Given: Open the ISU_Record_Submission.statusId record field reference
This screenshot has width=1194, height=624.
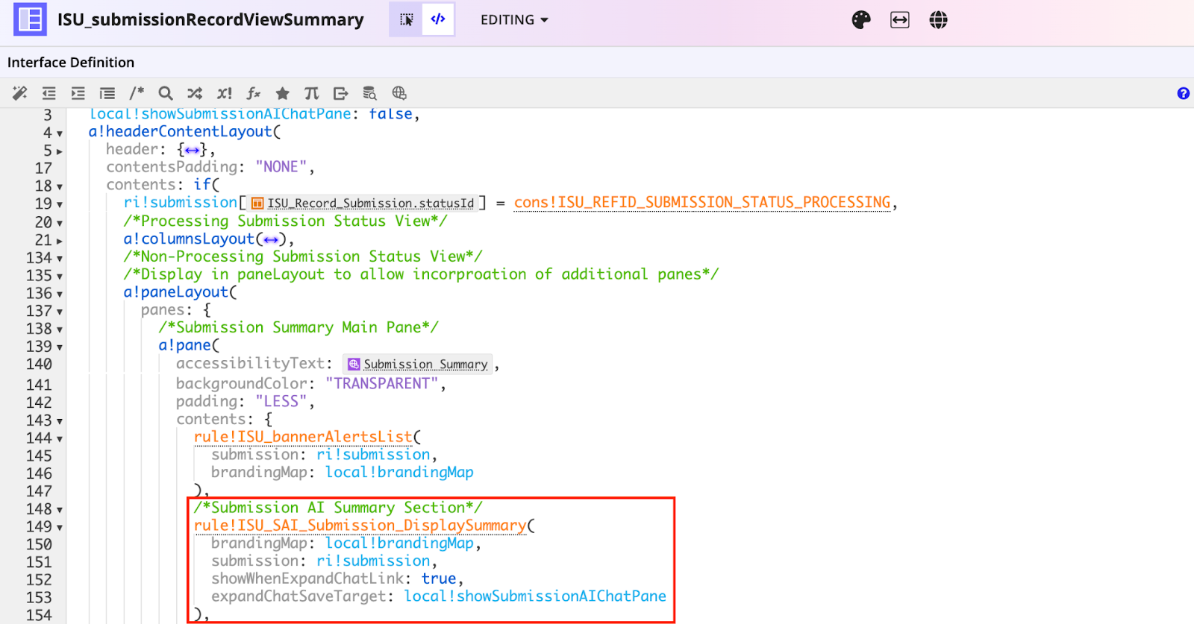Looking at the screenshot, I should click(363, 203).
